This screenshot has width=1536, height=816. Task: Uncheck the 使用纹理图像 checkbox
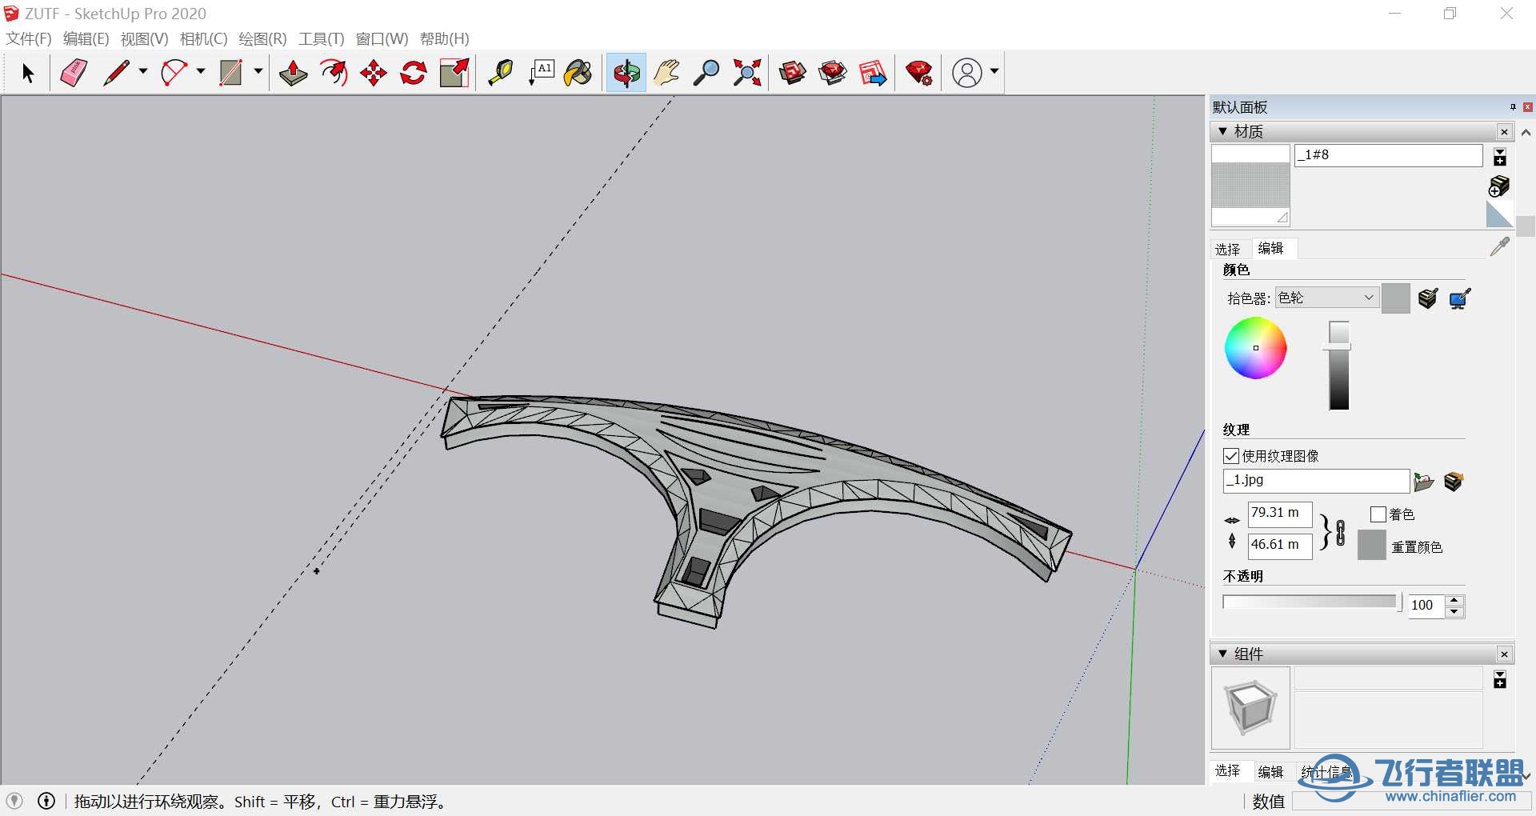(1231, 456)
